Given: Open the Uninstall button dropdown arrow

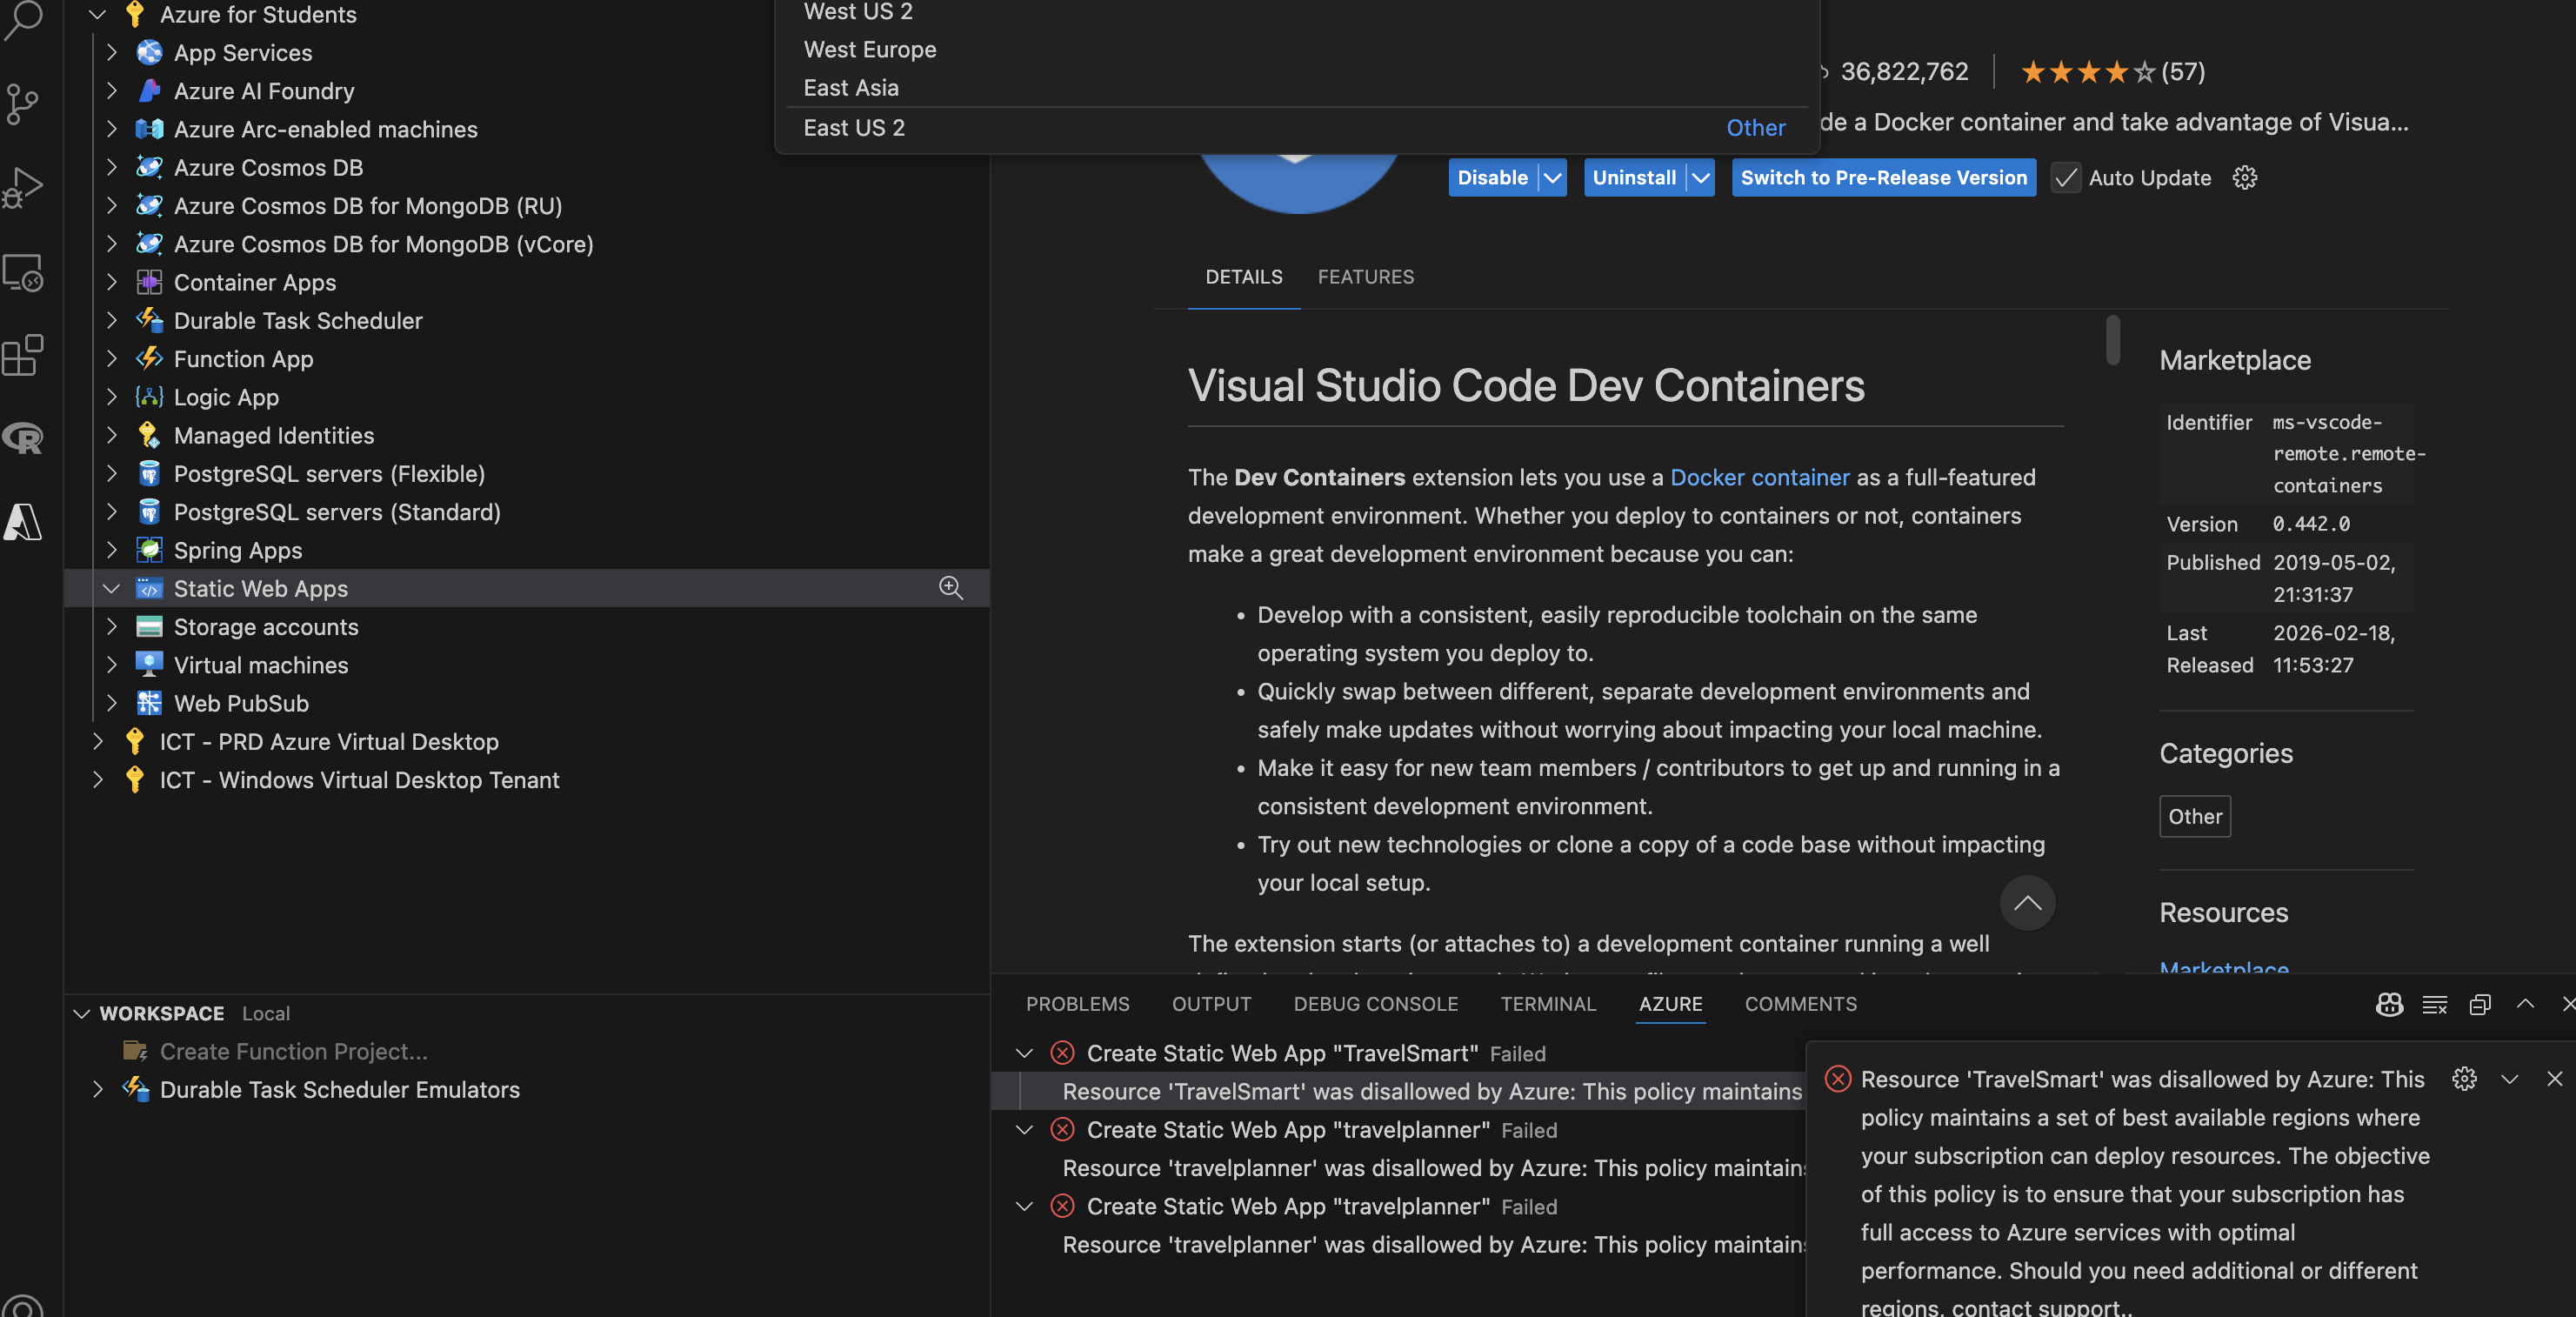Looking at the screenshot, I should 1700,177.
